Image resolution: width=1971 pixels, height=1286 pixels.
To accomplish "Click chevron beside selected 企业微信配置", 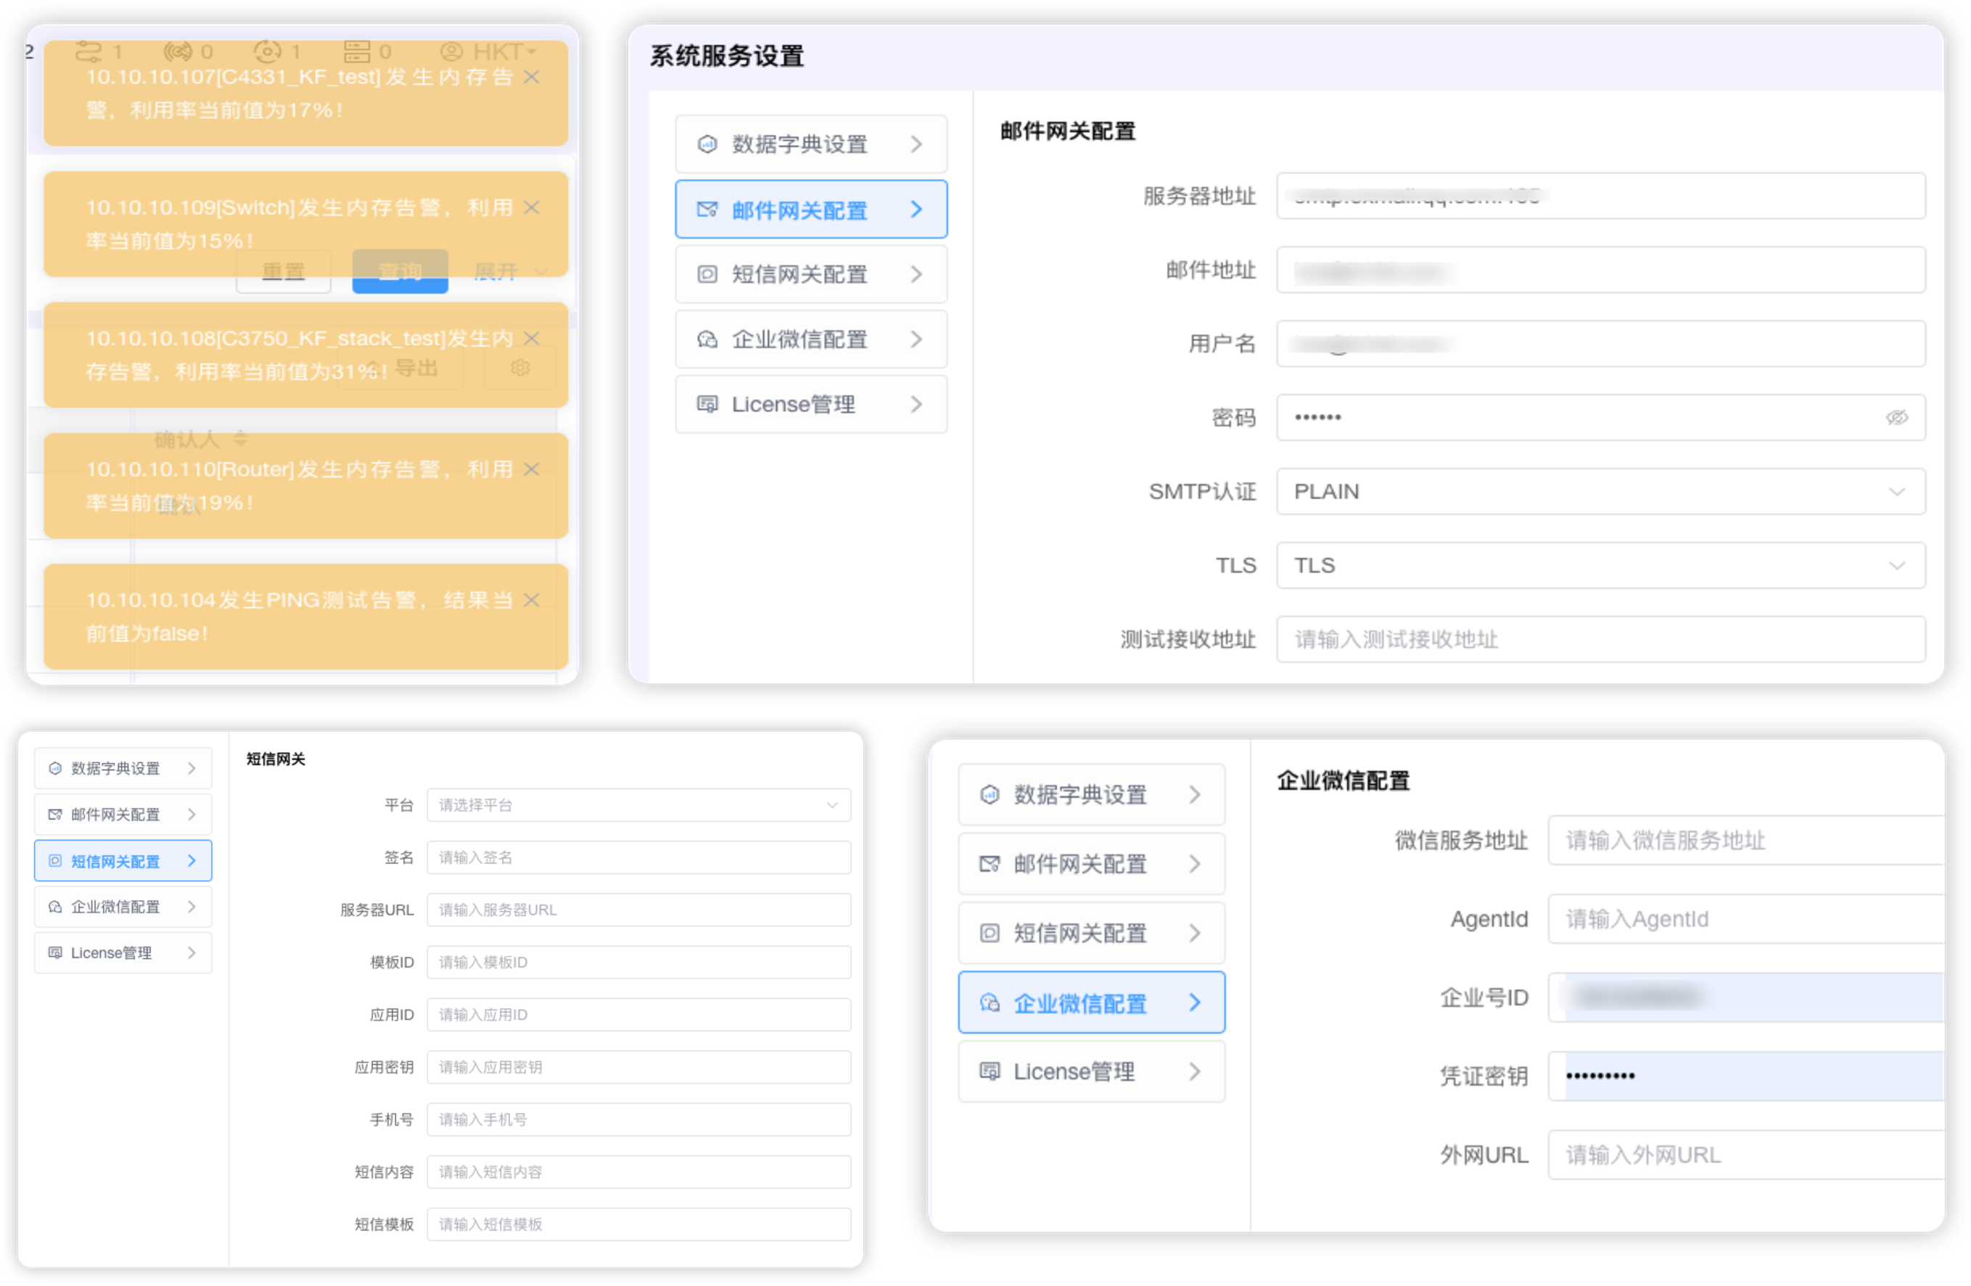I will click(1194, 1003).
